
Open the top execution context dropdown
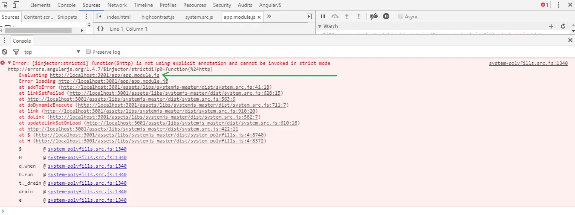52,52
